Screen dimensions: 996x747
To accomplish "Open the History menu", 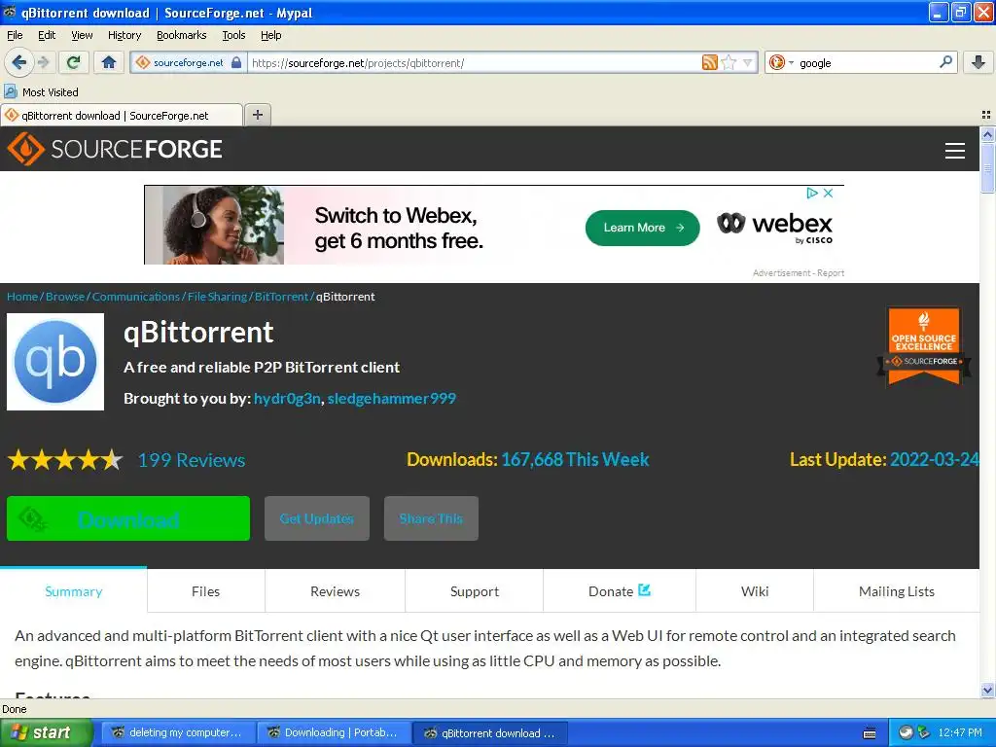I will [124, 35].
